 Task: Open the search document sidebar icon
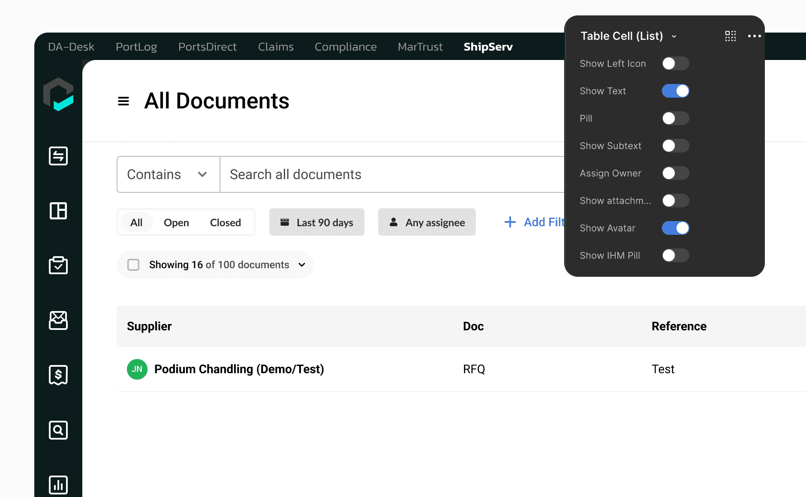pyautogui.click(x=58, y=430)
